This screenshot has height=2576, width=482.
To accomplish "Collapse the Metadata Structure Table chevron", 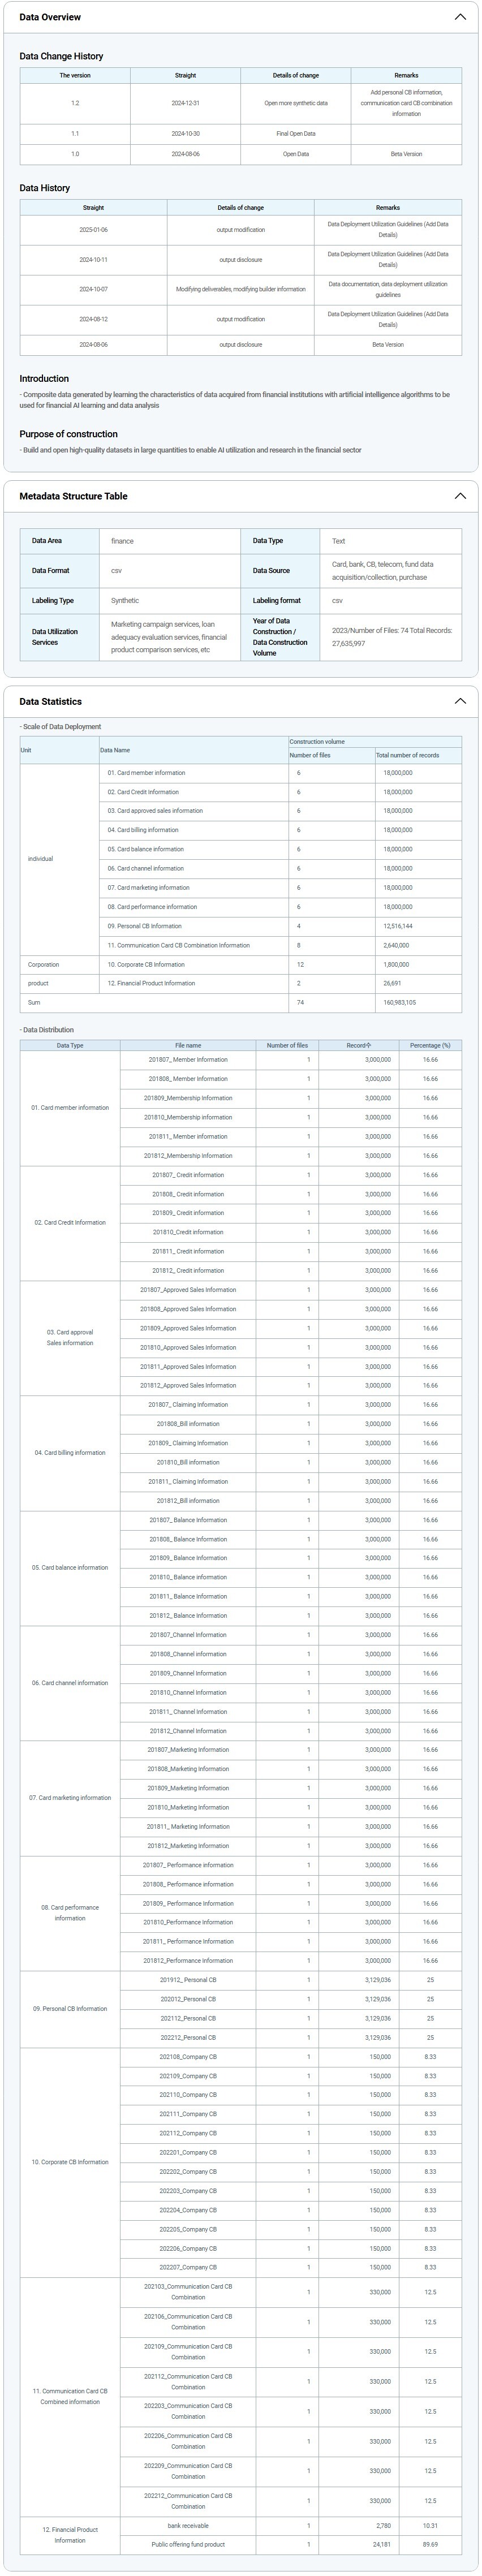I will (460, 496).
